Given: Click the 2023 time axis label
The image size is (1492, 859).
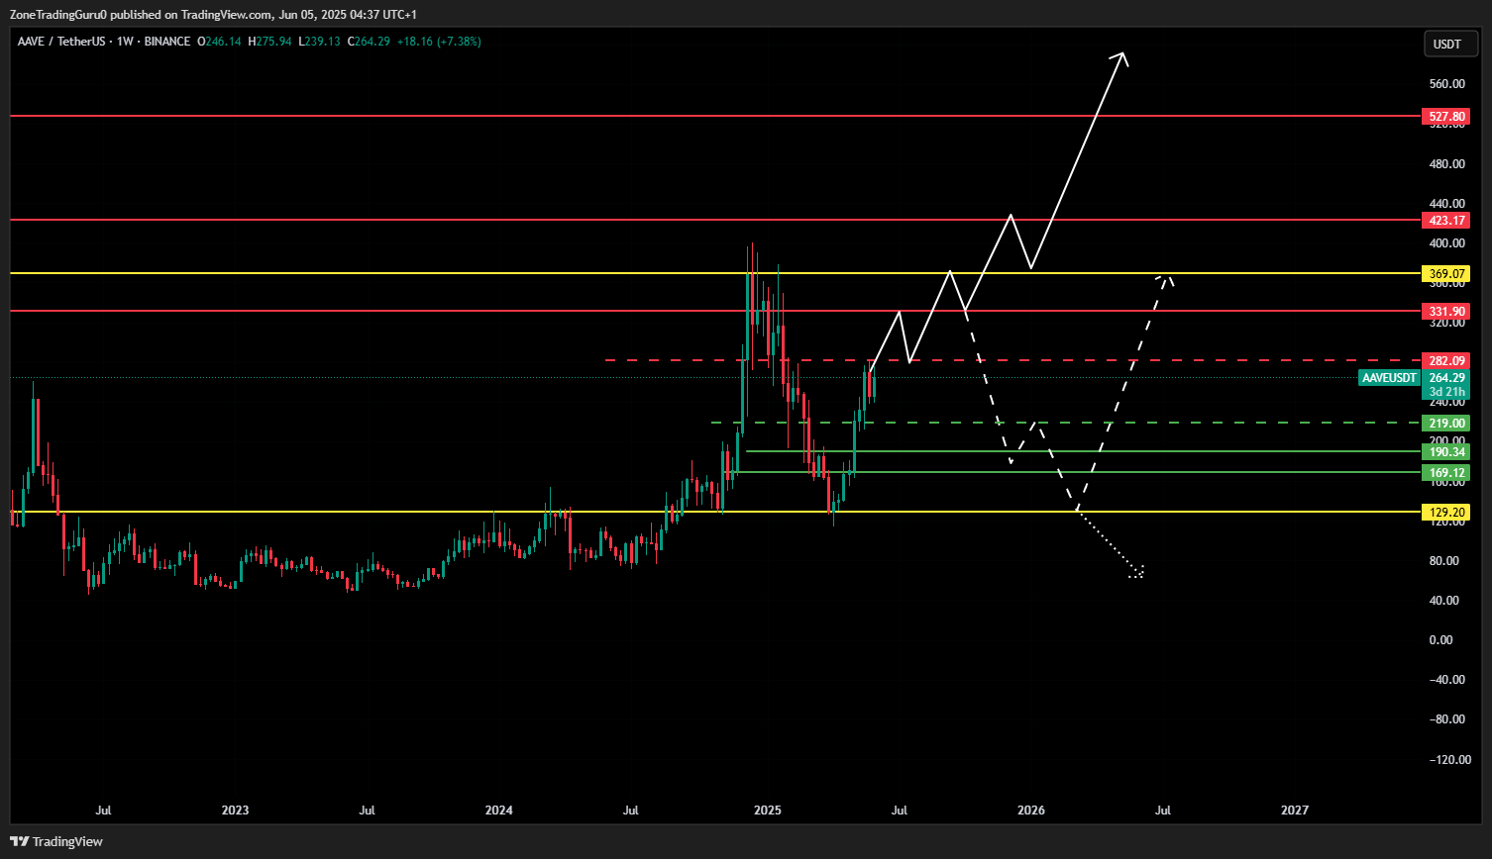Looking at the screenshot, I should pyautogui.click(x=235, y=811).
